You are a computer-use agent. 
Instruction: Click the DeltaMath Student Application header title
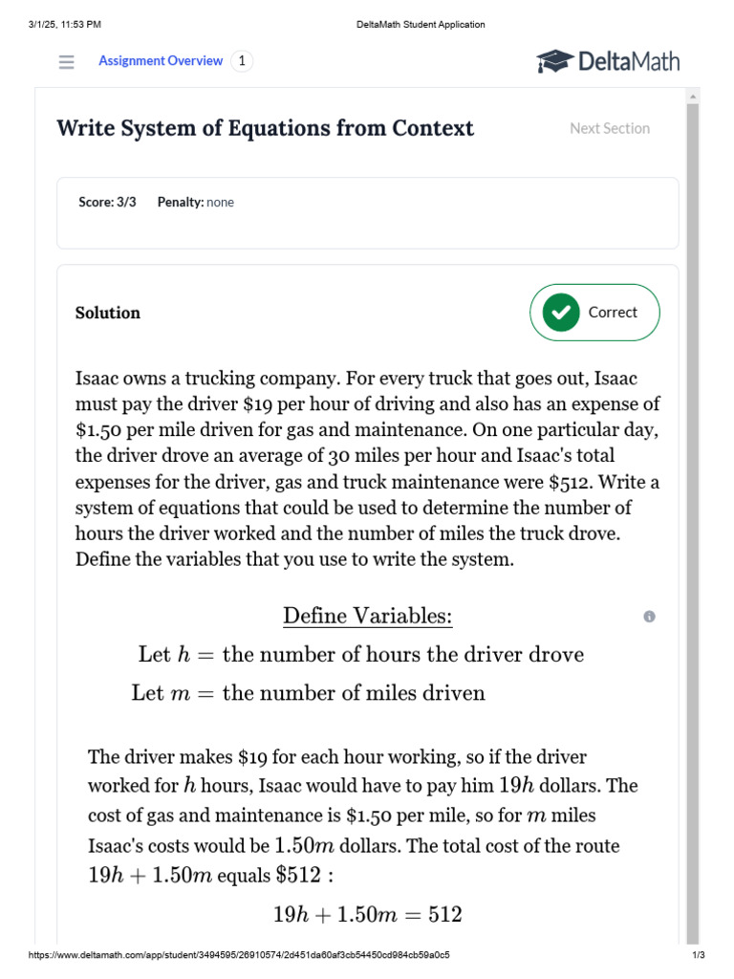pyautogui.click(x=413, y=24)
